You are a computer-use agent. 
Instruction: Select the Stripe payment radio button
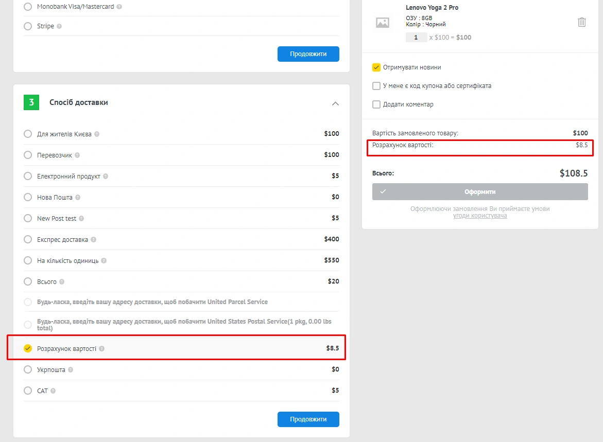click(x=28, y=26)
